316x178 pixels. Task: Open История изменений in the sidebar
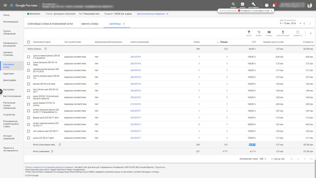[9, 137]
